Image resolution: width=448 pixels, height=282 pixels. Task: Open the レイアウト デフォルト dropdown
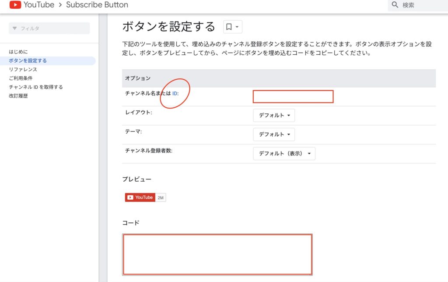point(274,115)
